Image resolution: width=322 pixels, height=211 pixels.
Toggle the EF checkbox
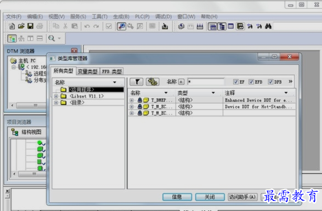[x=236, y=82]
